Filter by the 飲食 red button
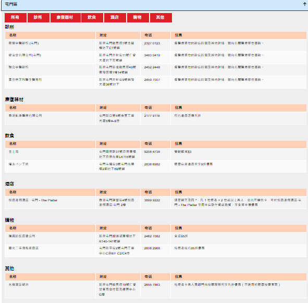308x303 pixels. (92, 18)
